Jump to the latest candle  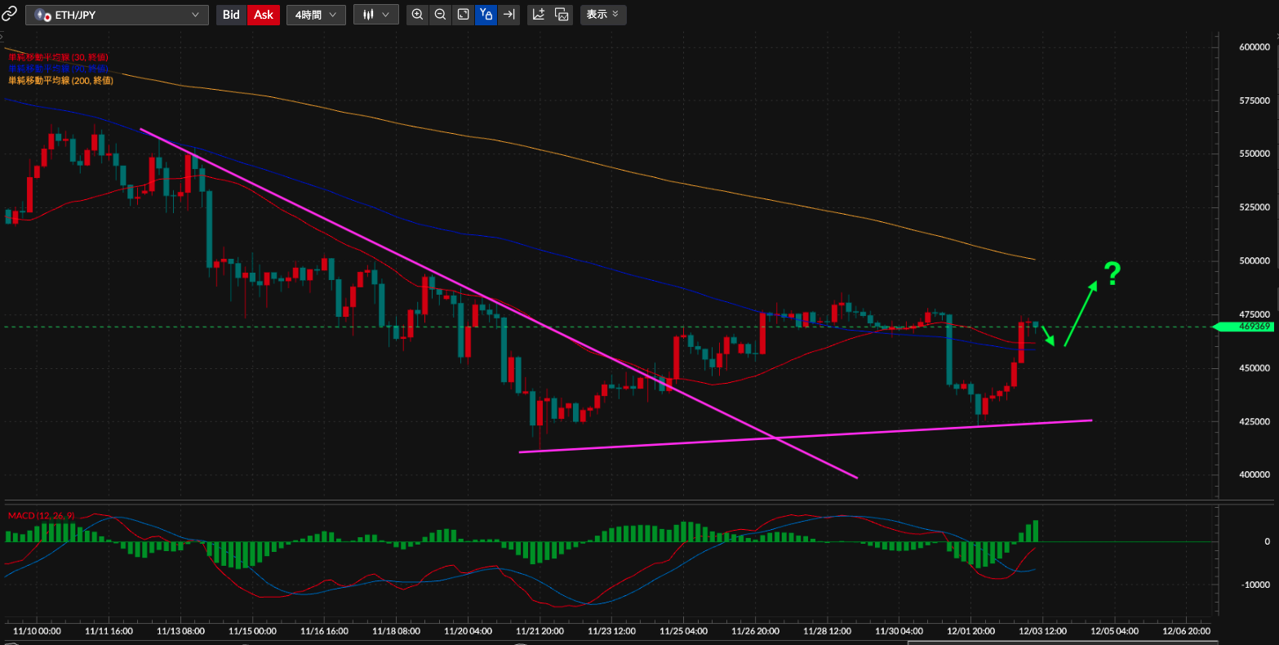coord(508,15)
